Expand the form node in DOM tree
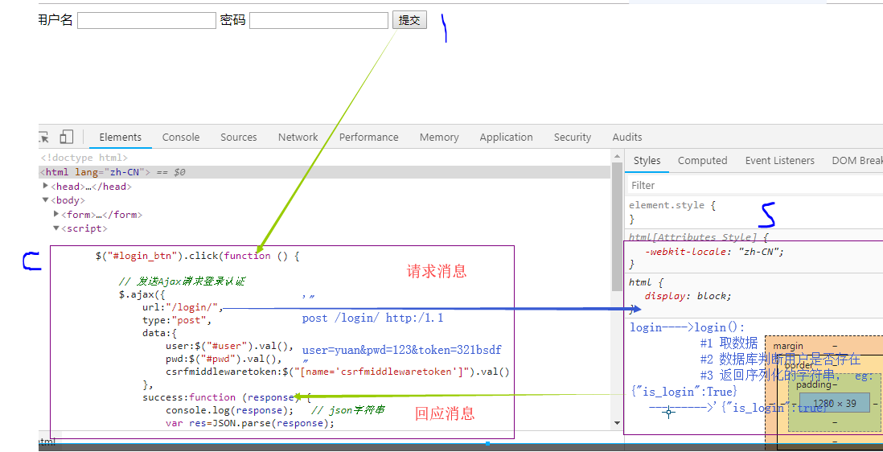 (56, 214)
